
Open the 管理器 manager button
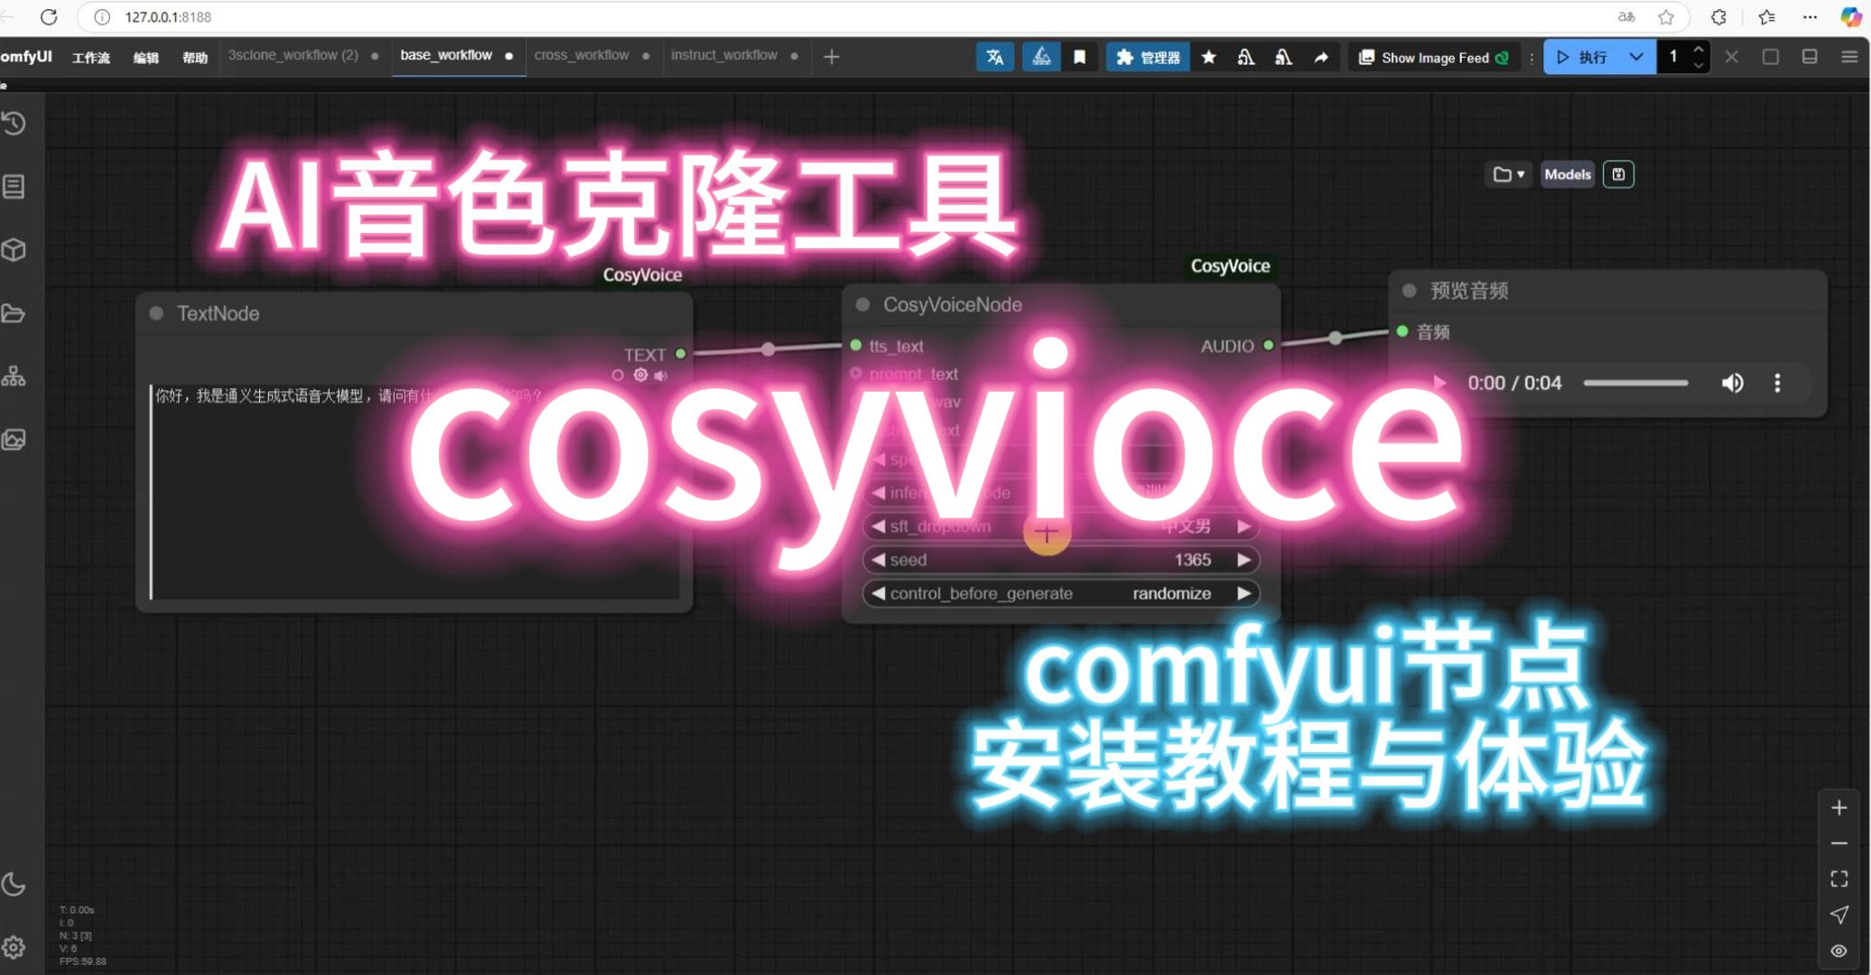pos(1148,57)
